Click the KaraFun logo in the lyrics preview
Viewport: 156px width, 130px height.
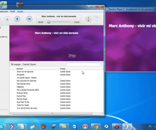click(72, 56)
